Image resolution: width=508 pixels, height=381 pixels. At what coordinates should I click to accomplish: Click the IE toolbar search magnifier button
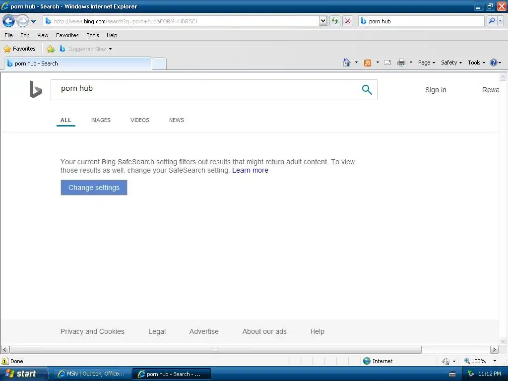point(492,21)
